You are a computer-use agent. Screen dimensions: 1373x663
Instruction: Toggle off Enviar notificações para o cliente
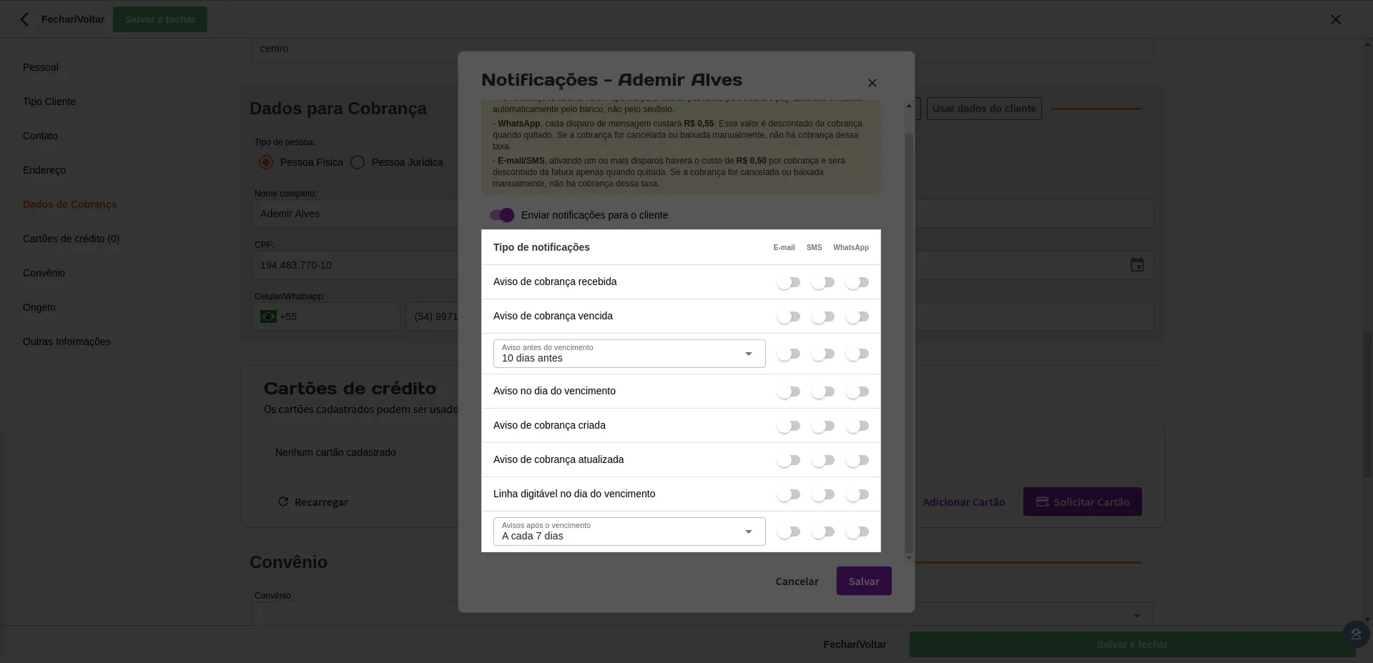point(502,215)
